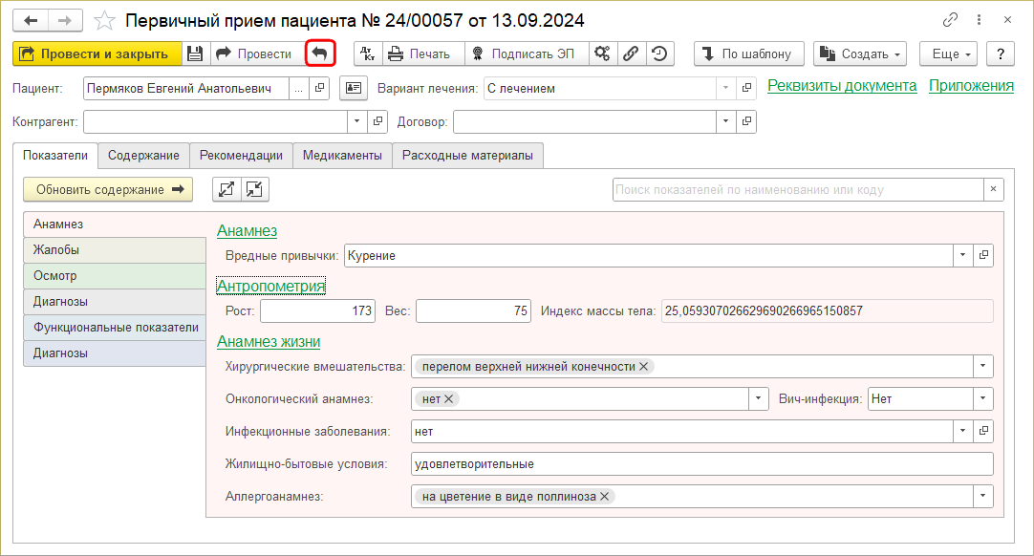Expand Контрагент dropdown arrow

click(356, 121)
